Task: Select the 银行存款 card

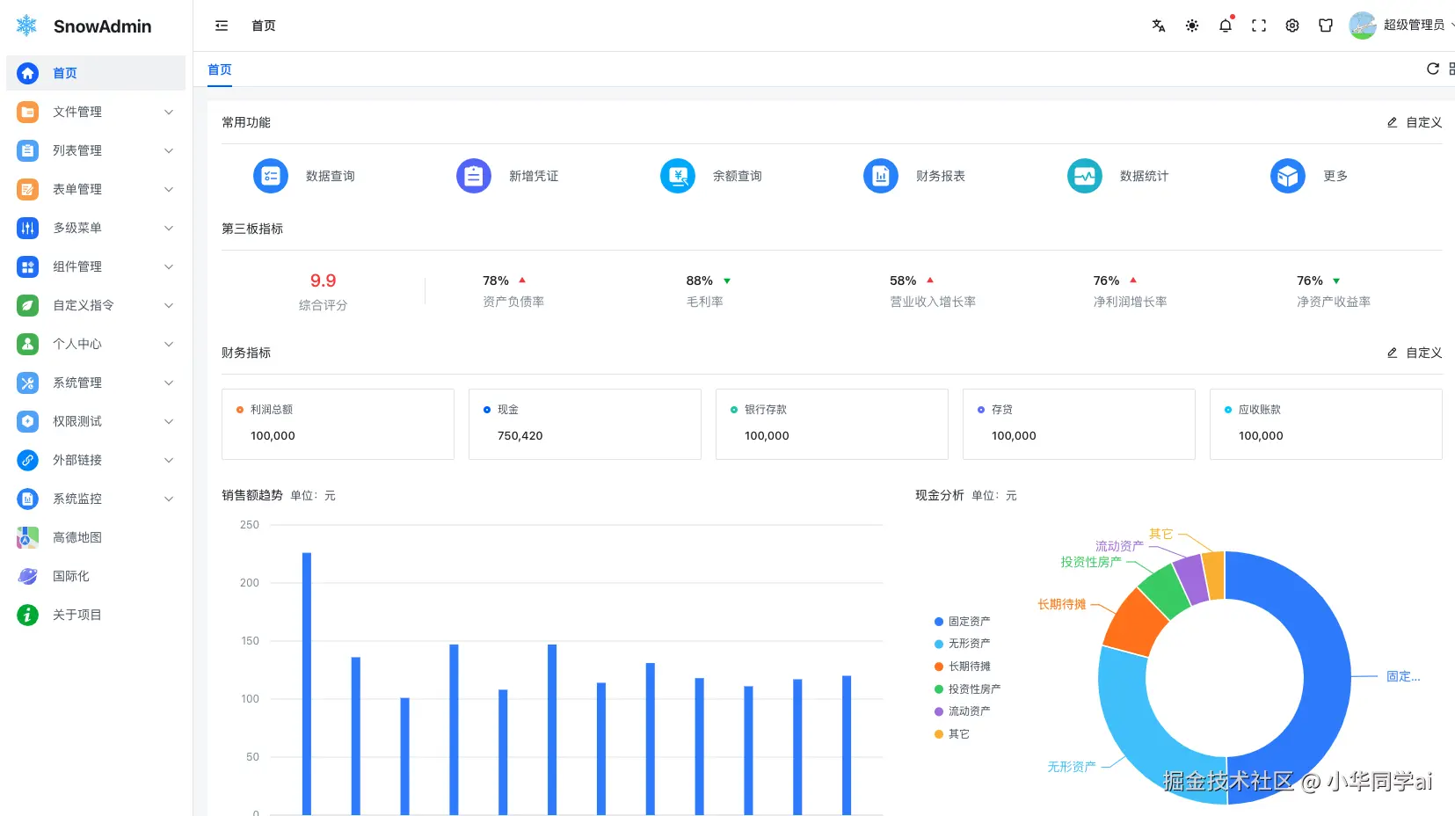Action: tap(832, 424)
